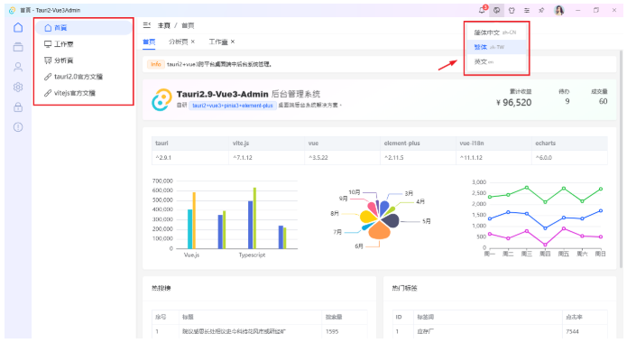Select 英文 en language option
Viewport: 627px width, 343px height.
(496, 61)
